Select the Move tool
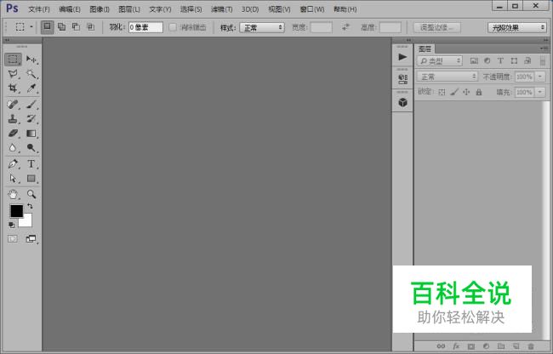This screenshot has height=354, width=553. point(31,60)
